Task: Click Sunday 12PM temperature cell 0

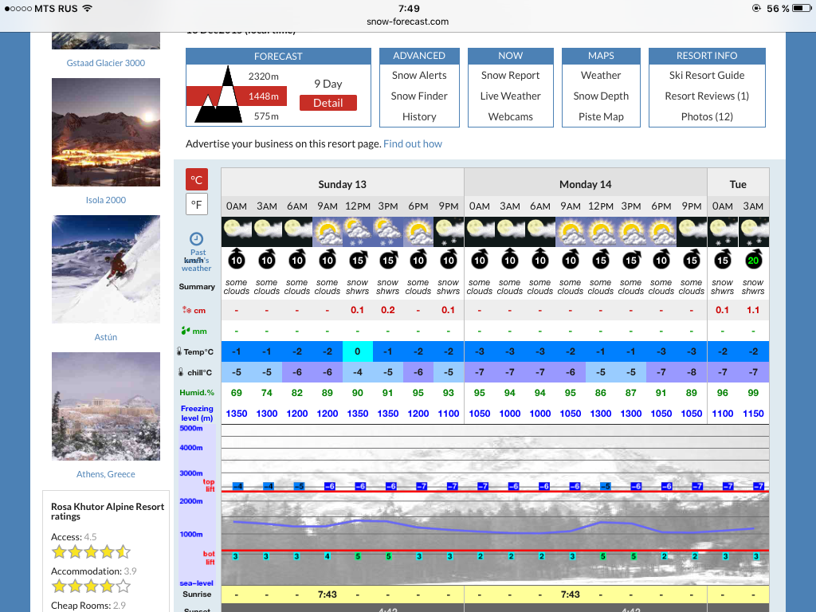Action: 358,351
